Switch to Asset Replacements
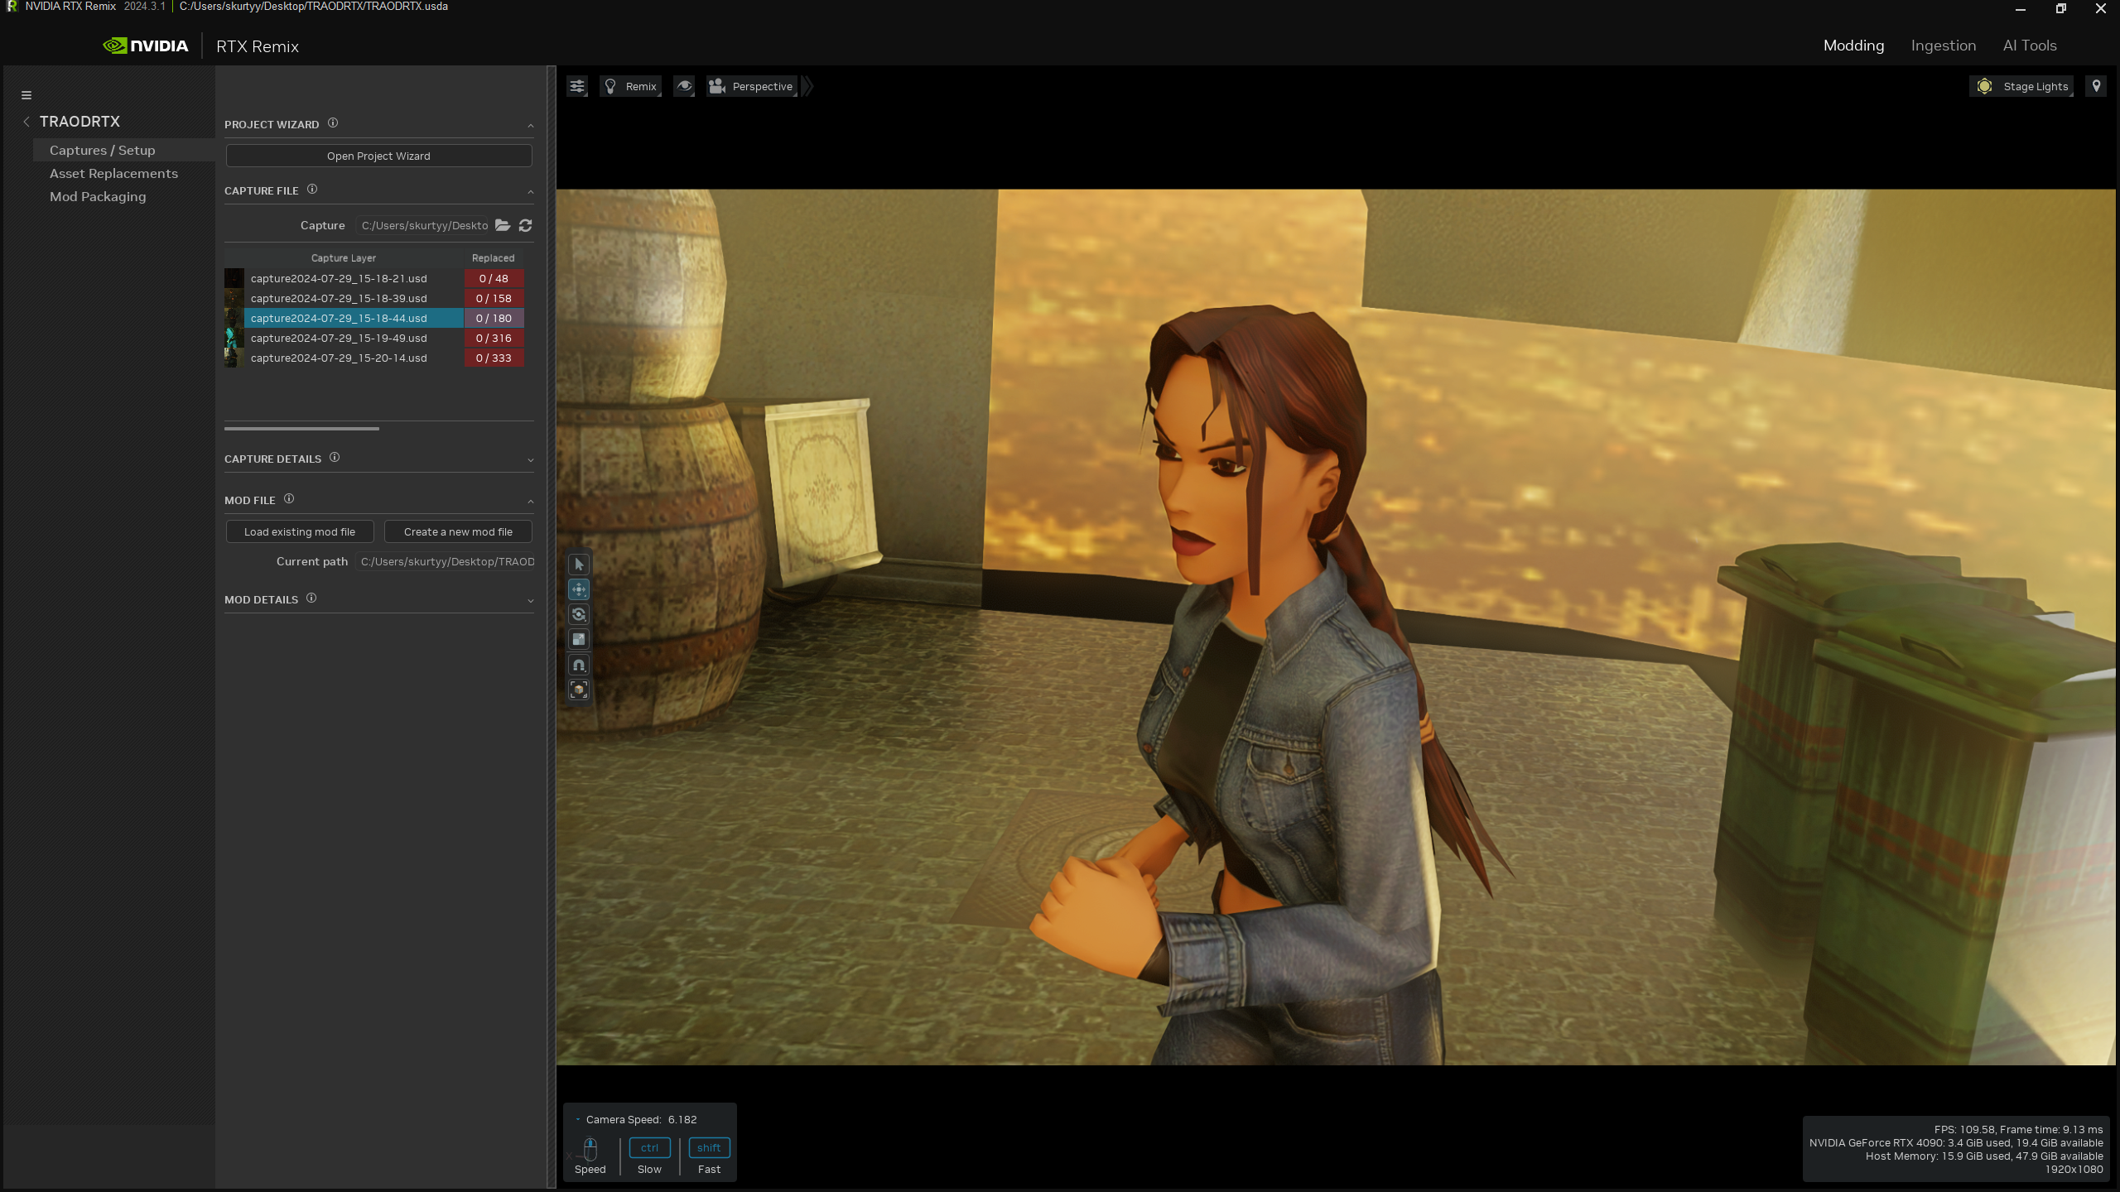This screenshot has height=1192, width=2120. (x=113, y=173)
